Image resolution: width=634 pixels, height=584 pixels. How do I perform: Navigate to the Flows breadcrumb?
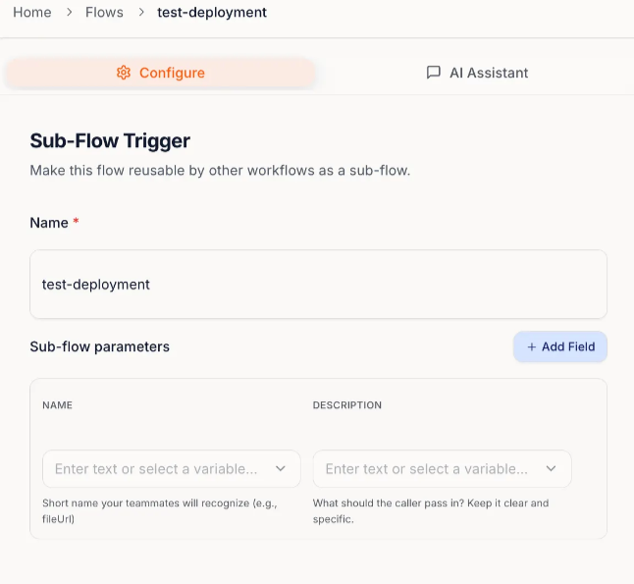coord(104,13)
